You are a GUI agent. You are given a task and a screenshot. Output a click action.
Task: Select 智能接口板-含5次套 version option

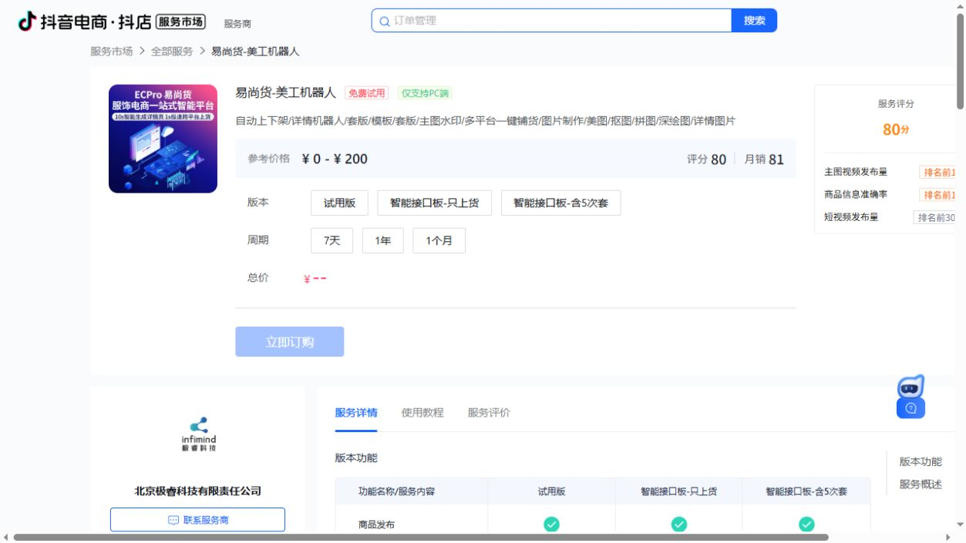(x=560, y=203)
